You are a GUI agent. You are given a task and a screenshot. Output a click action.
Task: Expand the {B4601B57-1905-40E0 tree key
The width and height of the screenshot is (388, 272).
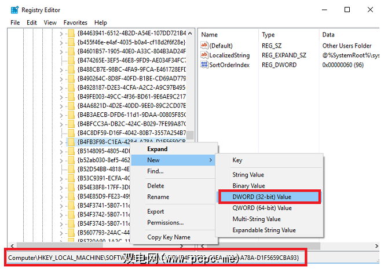pyautogui.click(x=61, y=52)
